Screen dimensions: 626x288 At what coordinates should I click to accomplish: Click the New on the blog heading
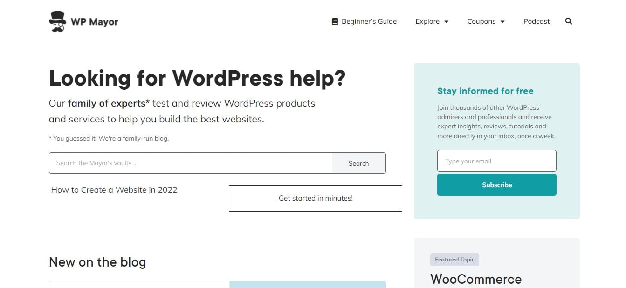97,262
